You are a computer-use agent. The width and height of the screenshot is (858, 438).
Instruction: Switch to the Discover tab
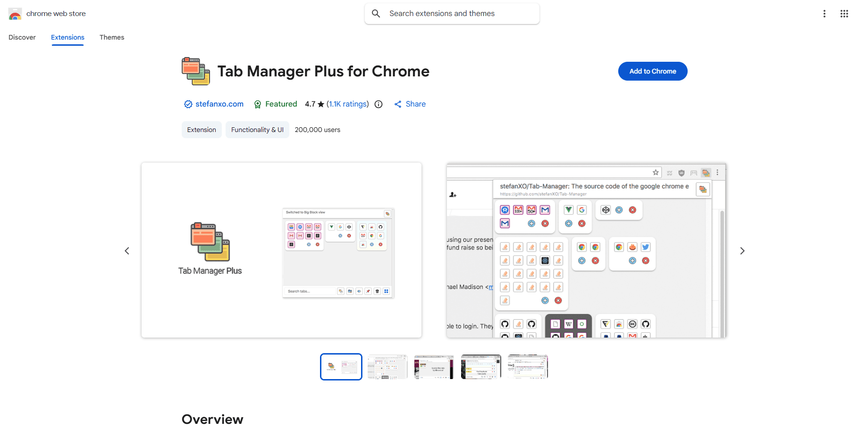(22, 37)
